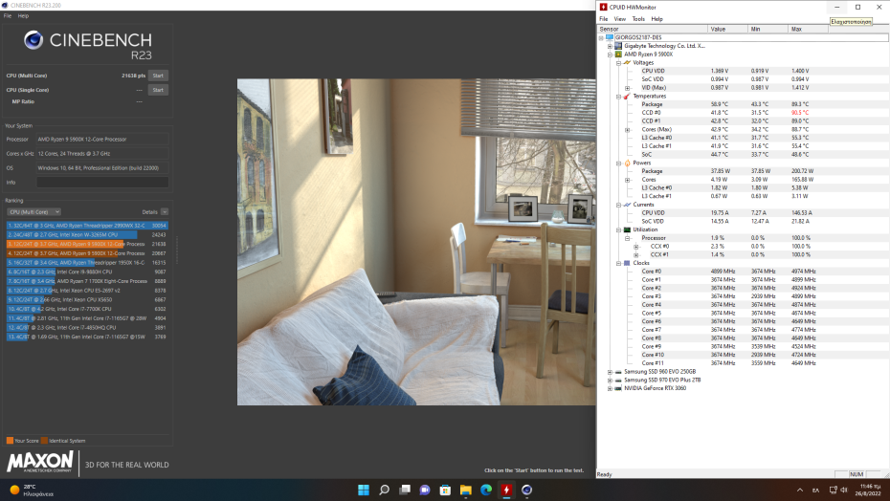Screen dimensions: 890x501
Task: Switch to Cinebench via its taskbar icon
Action: point(527,490)
